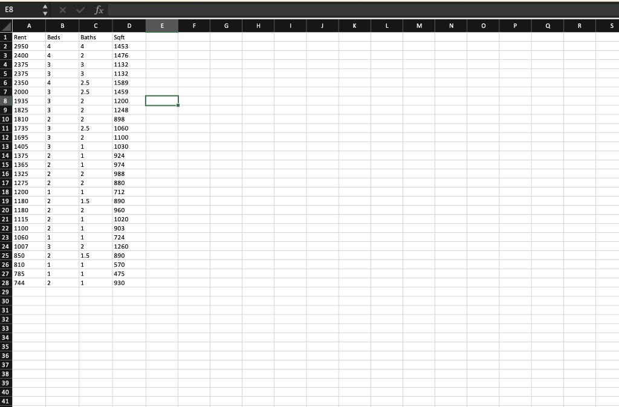Select column K header
Screen dimensions: 619x407
[x=354, y=25]
